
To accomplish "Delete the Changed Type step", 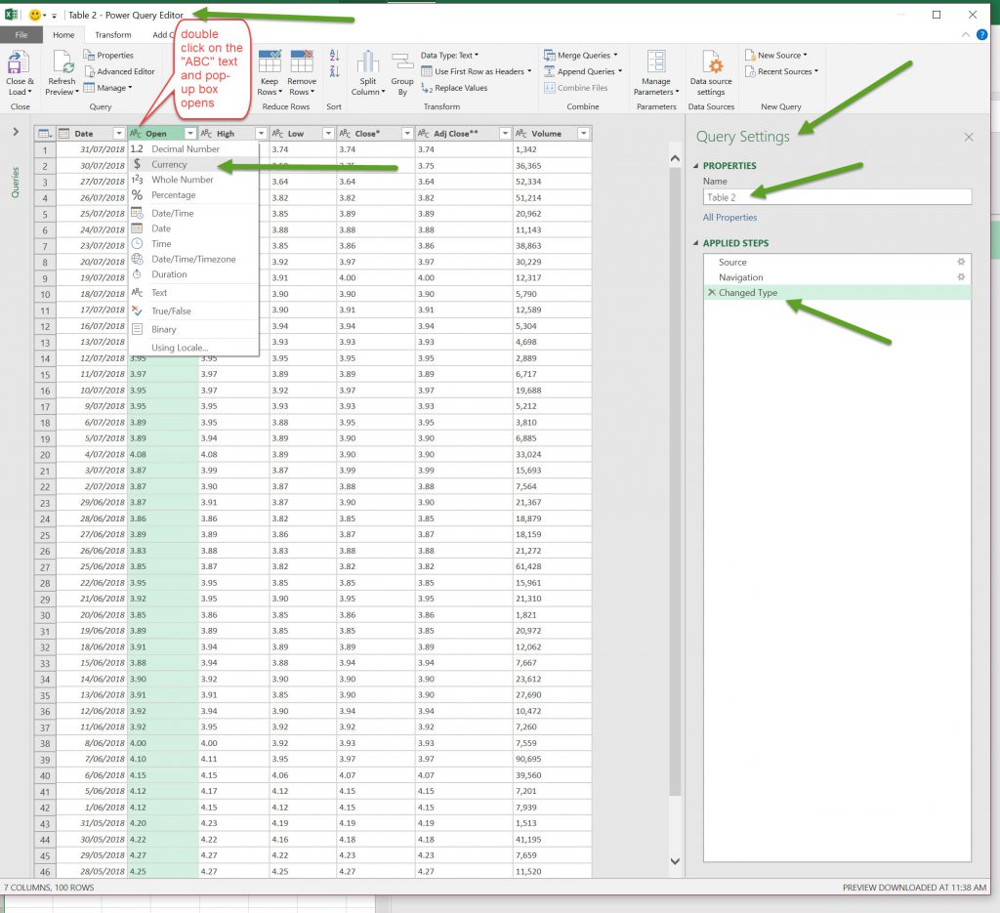I will [x=711, y=293].
